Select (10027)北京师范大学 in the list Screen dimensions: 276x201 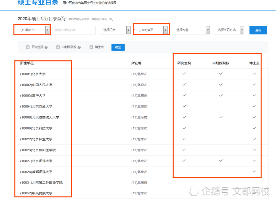[x=36, y=161]
